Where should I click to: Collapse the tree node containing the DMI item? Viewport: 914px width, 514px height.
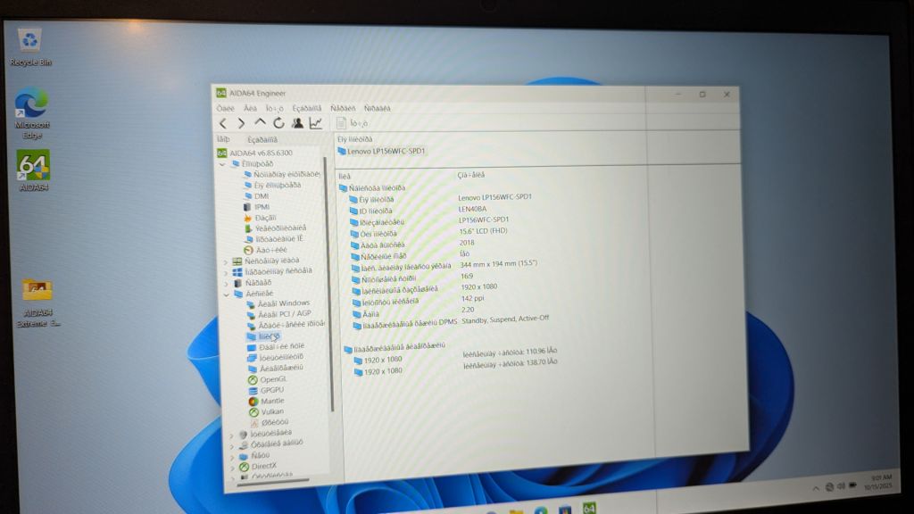point(222,165)
